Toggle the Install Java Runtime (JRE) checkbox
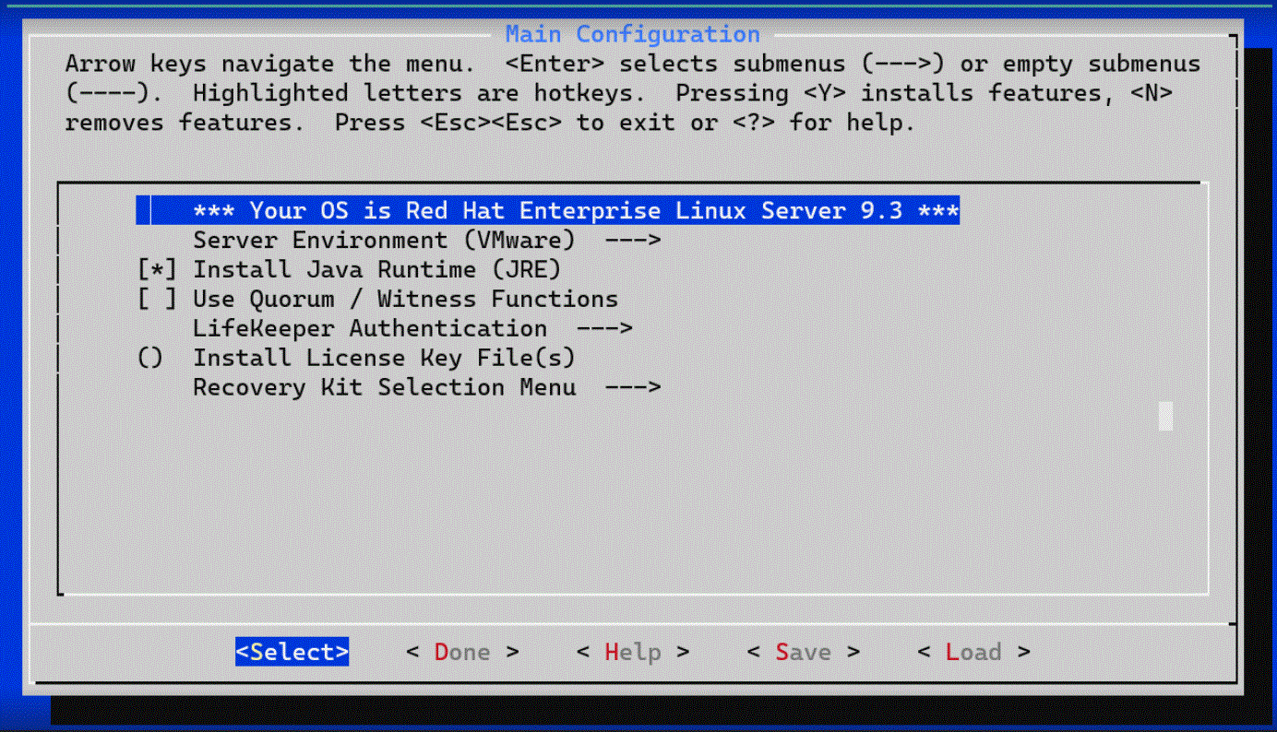This screenshot has width=1277, height=732. (157, 270)
